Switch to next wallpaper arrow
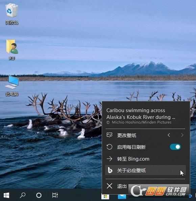Image resolution: width=196 pixels, height=201 pixels. pyautogui.click(x=182, y=135)
